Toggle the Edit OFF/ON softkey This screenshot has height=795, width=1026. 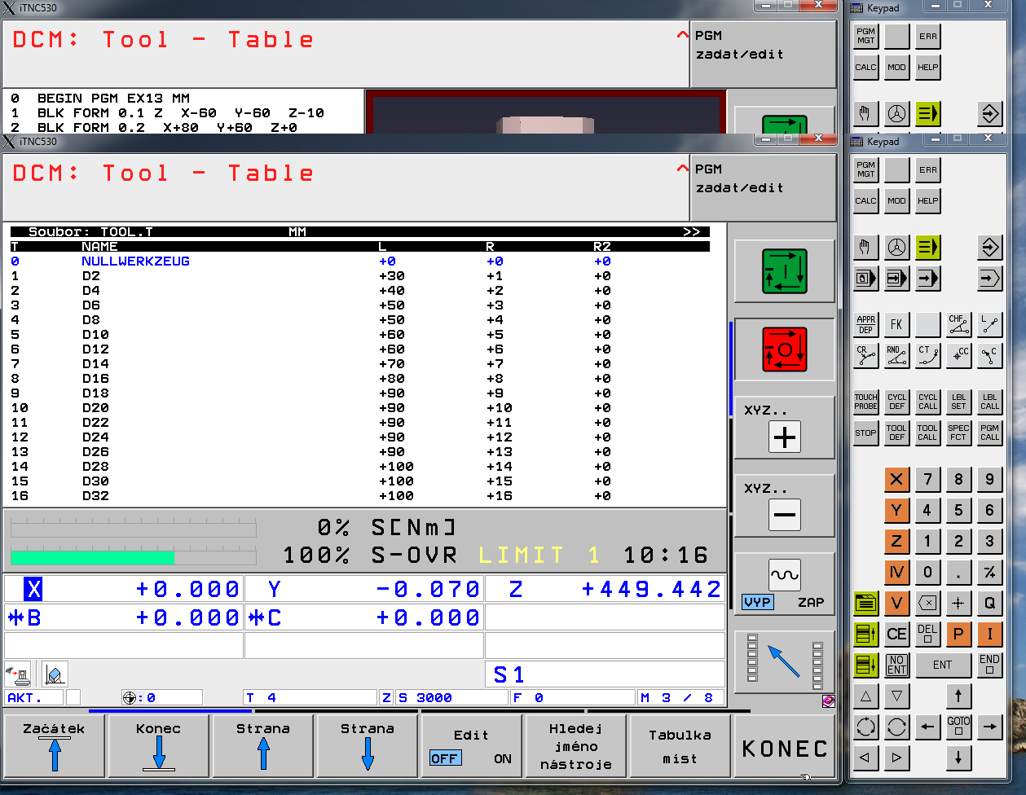(471, 747)
